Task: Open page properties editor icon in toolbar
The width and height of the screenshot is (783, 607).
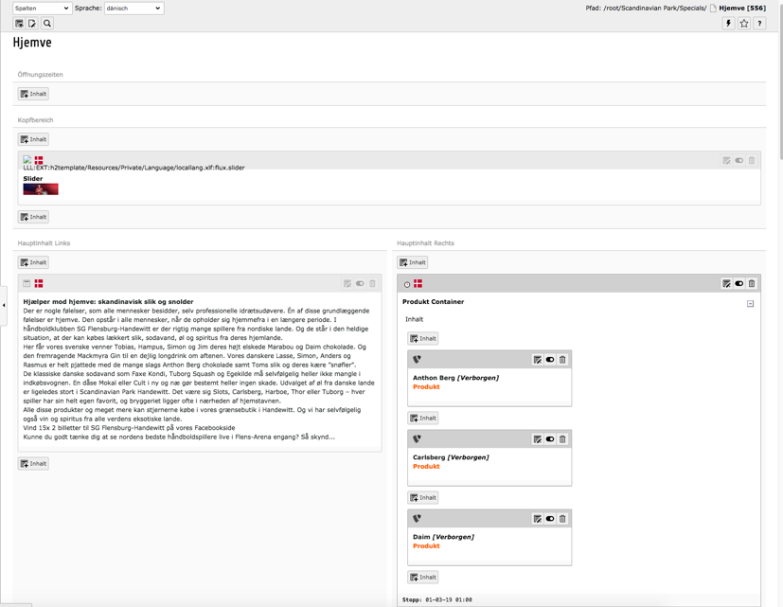Action: [x=32, y=24]
